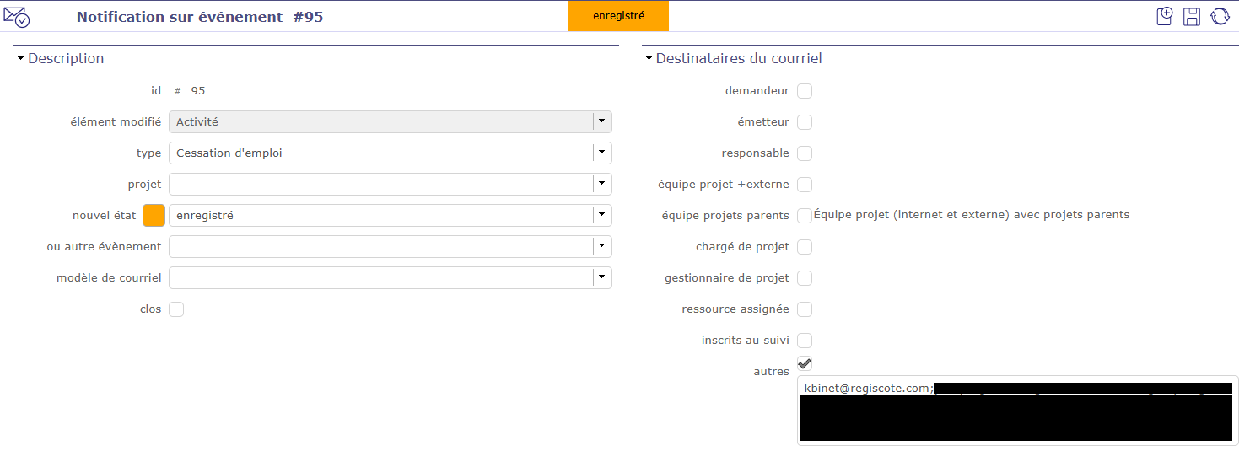
Task: Collapse the Destinataires du courriel section
Action: pyautogui.click(x=649, y=59)
